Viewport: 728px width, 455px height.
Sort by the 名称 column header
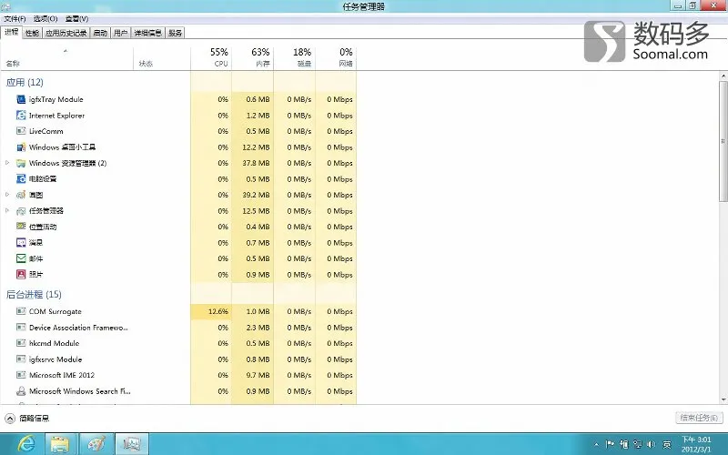[67, 58]
